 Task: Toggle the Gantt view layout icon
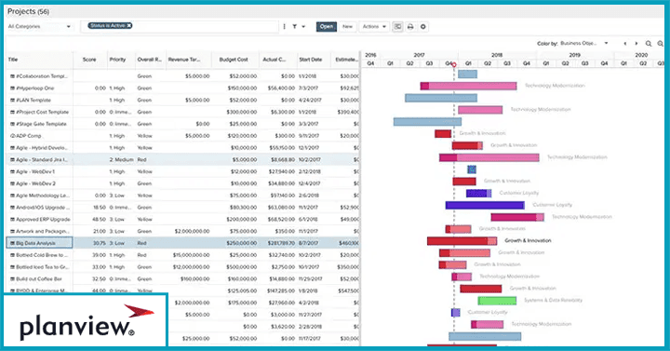(x=397, y=26)
